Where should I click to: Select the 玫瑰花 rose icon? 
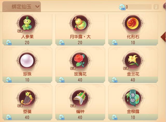(x=80, y=61)
